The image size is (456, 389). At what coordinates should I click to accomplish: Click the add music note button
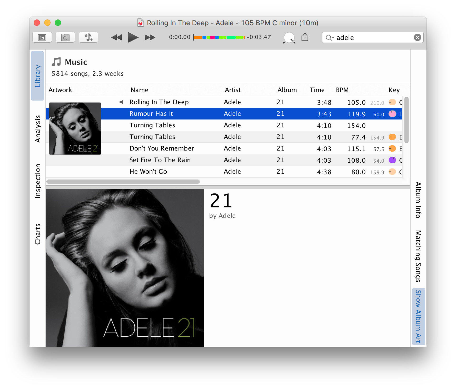click(x=88, y=37)
